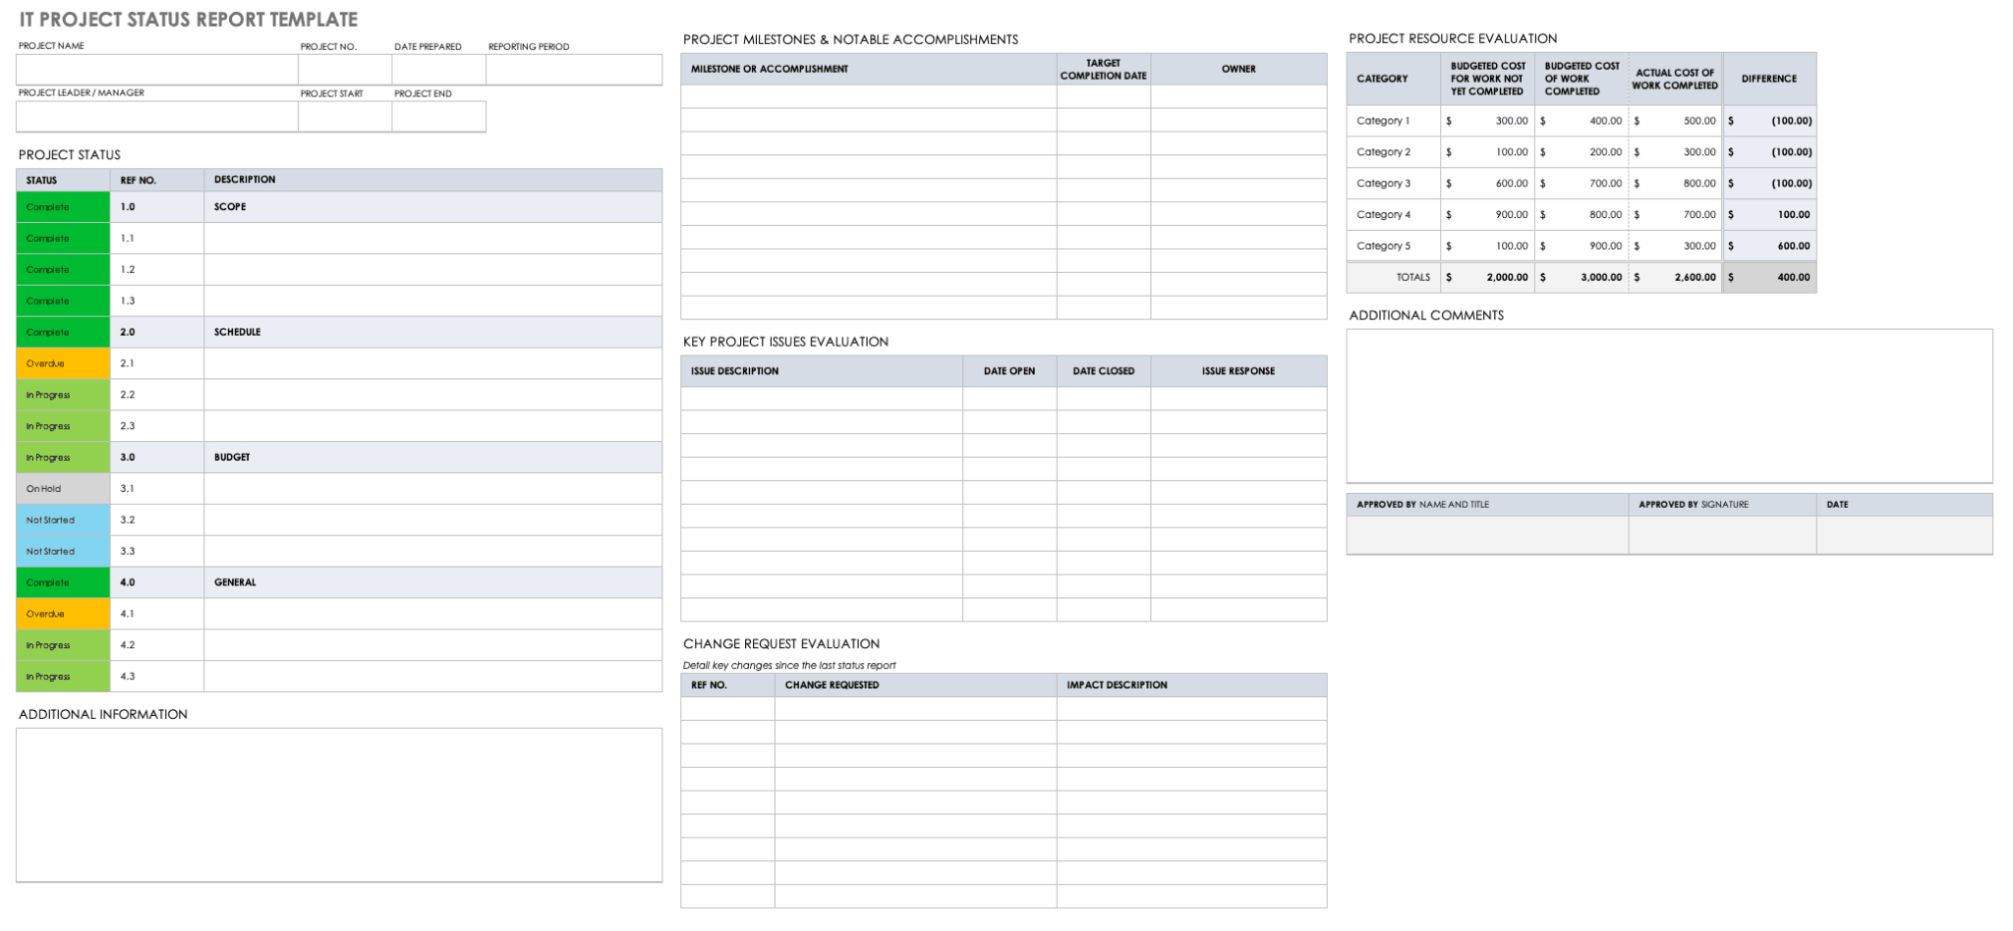Click the green Complete status for SCOPE row
Viewport: 2013px width, 931px height.
point(62,206)
